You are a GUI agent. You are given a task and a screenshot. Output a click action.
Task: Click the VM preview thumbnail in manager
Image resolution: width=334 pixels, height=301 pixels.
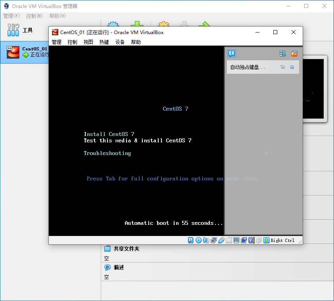pyautogui.click(x=313, y=88)
